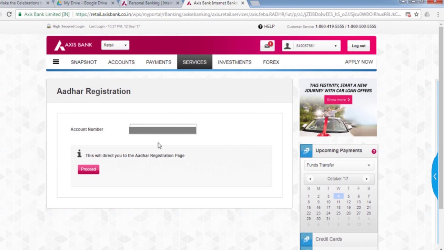Click the HELP question mark icon
The image size is (444, 250).
click(x=260, y=26)
